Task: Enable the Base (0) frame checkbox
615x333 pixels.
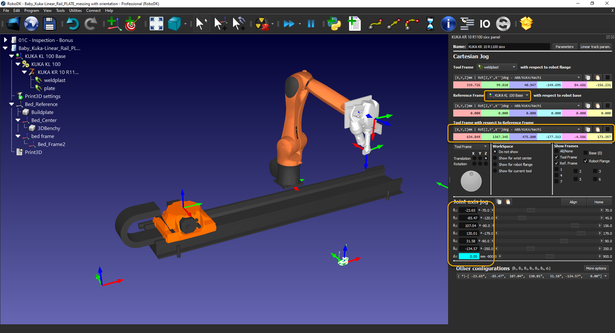Action: click(586, 153)
